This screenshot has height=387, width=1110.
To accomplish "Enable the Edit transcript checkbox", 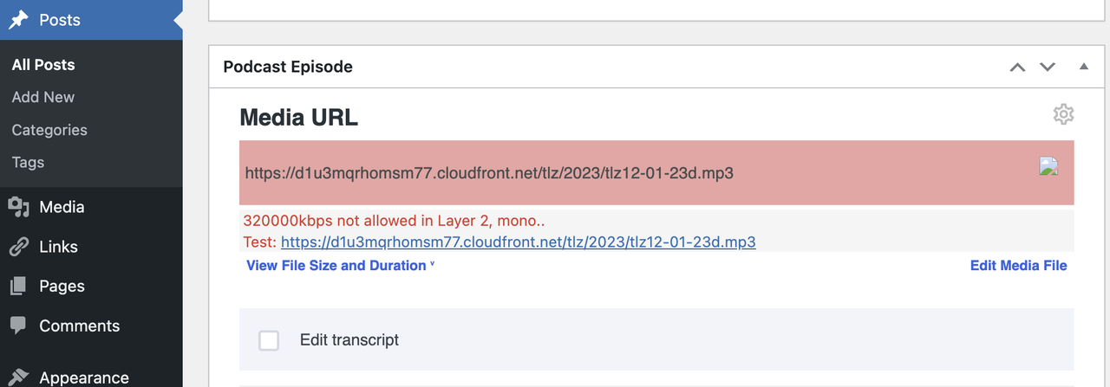I will pyautogui.click(x=269, y=340).
